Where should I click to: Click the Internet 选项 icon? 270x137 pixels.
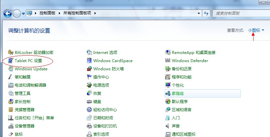pos(89,52)
